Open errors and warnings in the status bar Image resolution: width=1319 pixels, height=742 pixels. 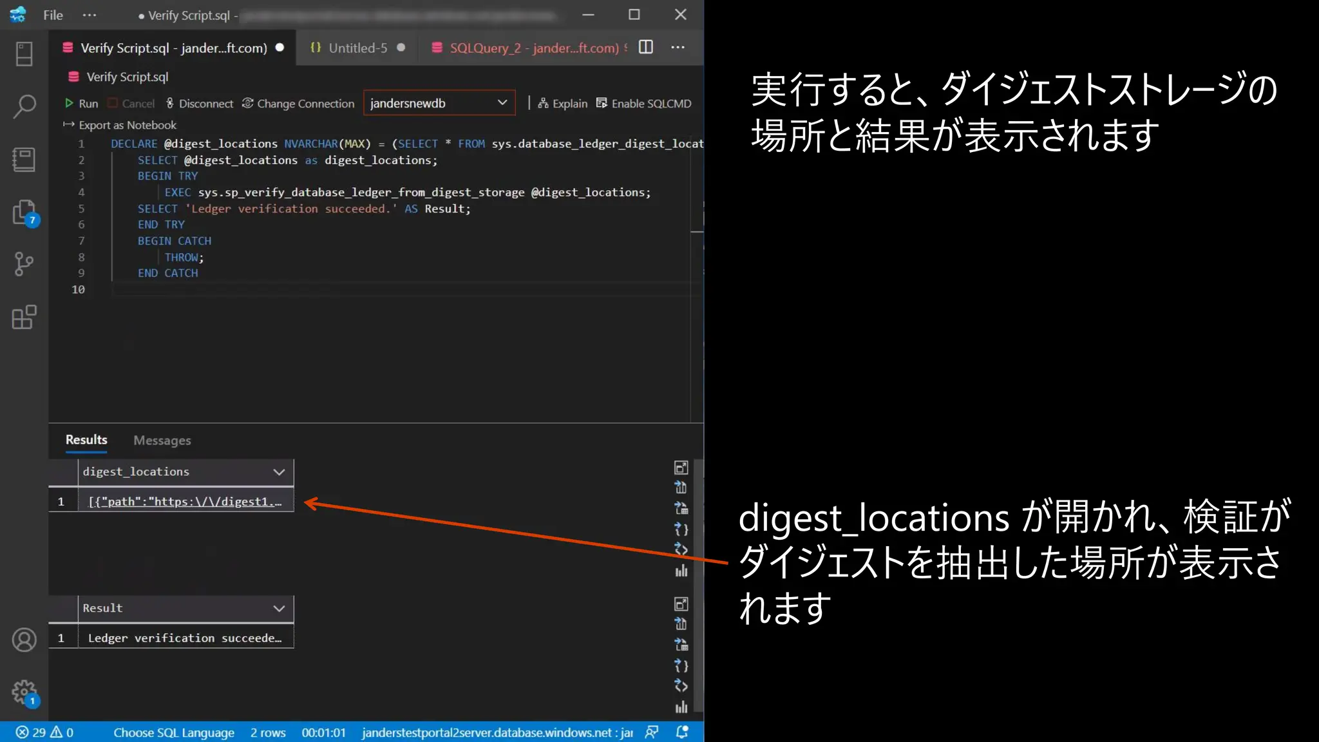tap(44, 732)
